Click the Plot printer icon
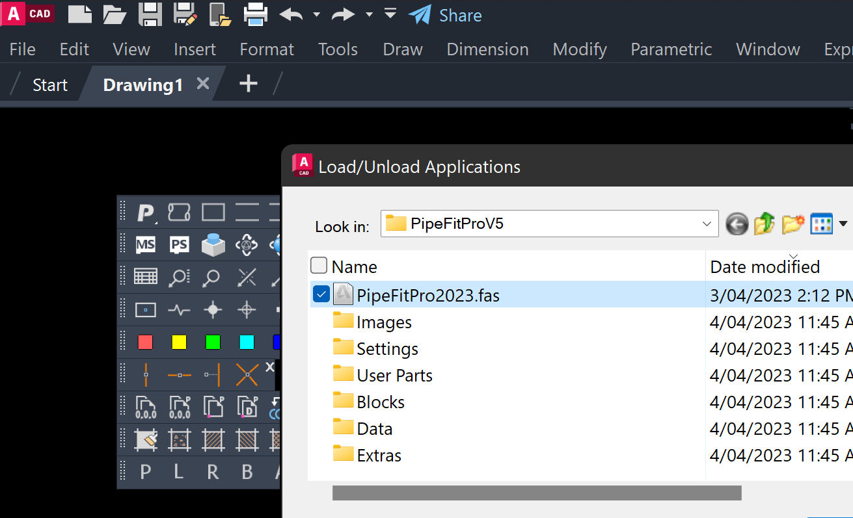This screenshot has width=853, height=518. coord(255,14)
